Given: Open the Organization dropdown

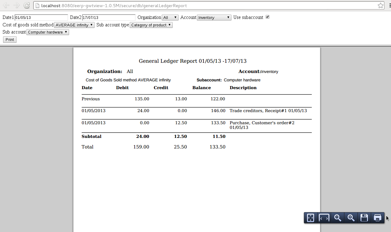Looking at the screenshot, I should coord(170,18).
